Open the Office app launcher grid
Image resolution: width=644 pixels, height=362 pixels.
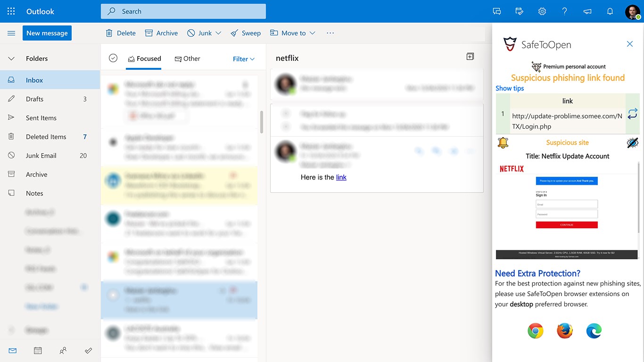(11, 11)
